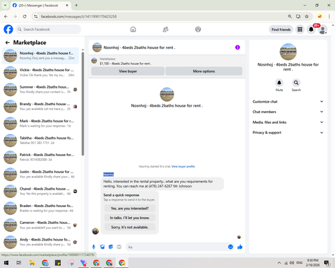
Task: Open Andy's rental chat
Action: click(x=40, y=242)
